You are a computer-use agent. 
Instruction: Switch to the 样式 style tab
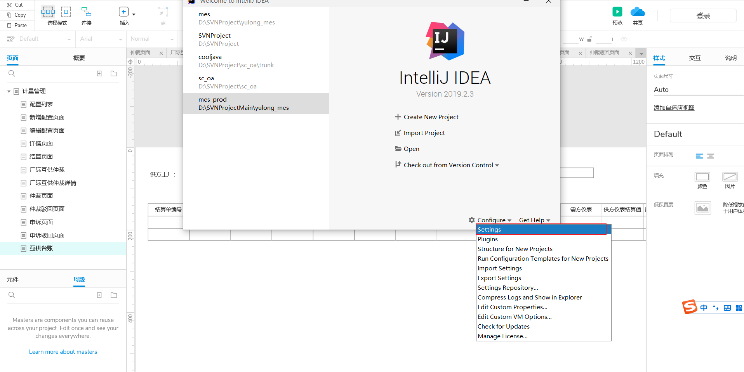[x=659, y=58]
